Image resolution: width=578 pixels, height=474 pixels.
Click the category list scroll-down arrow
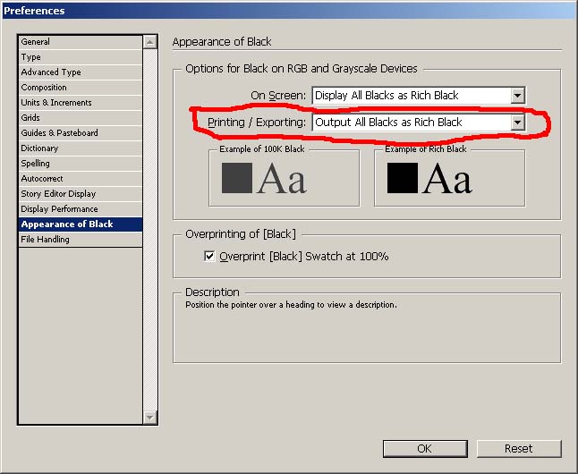pos(150,418)
